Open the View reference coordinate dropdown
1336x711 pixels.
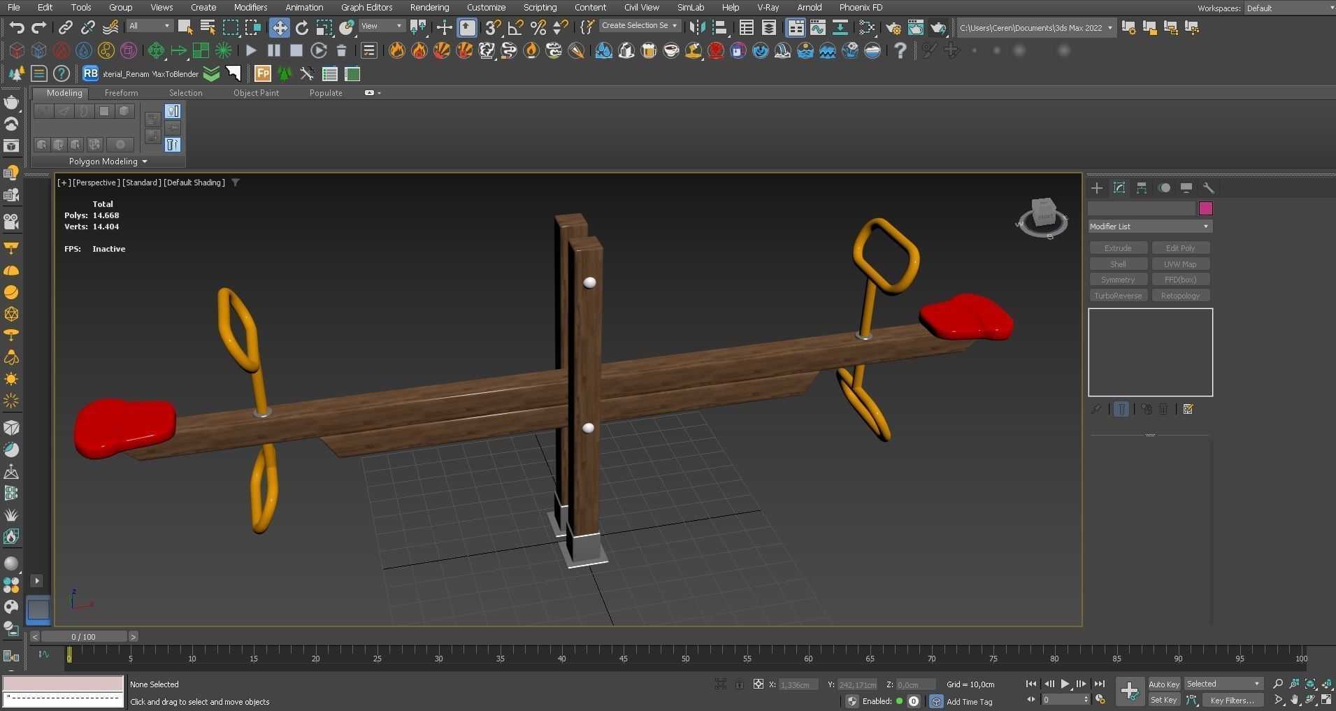381,26
